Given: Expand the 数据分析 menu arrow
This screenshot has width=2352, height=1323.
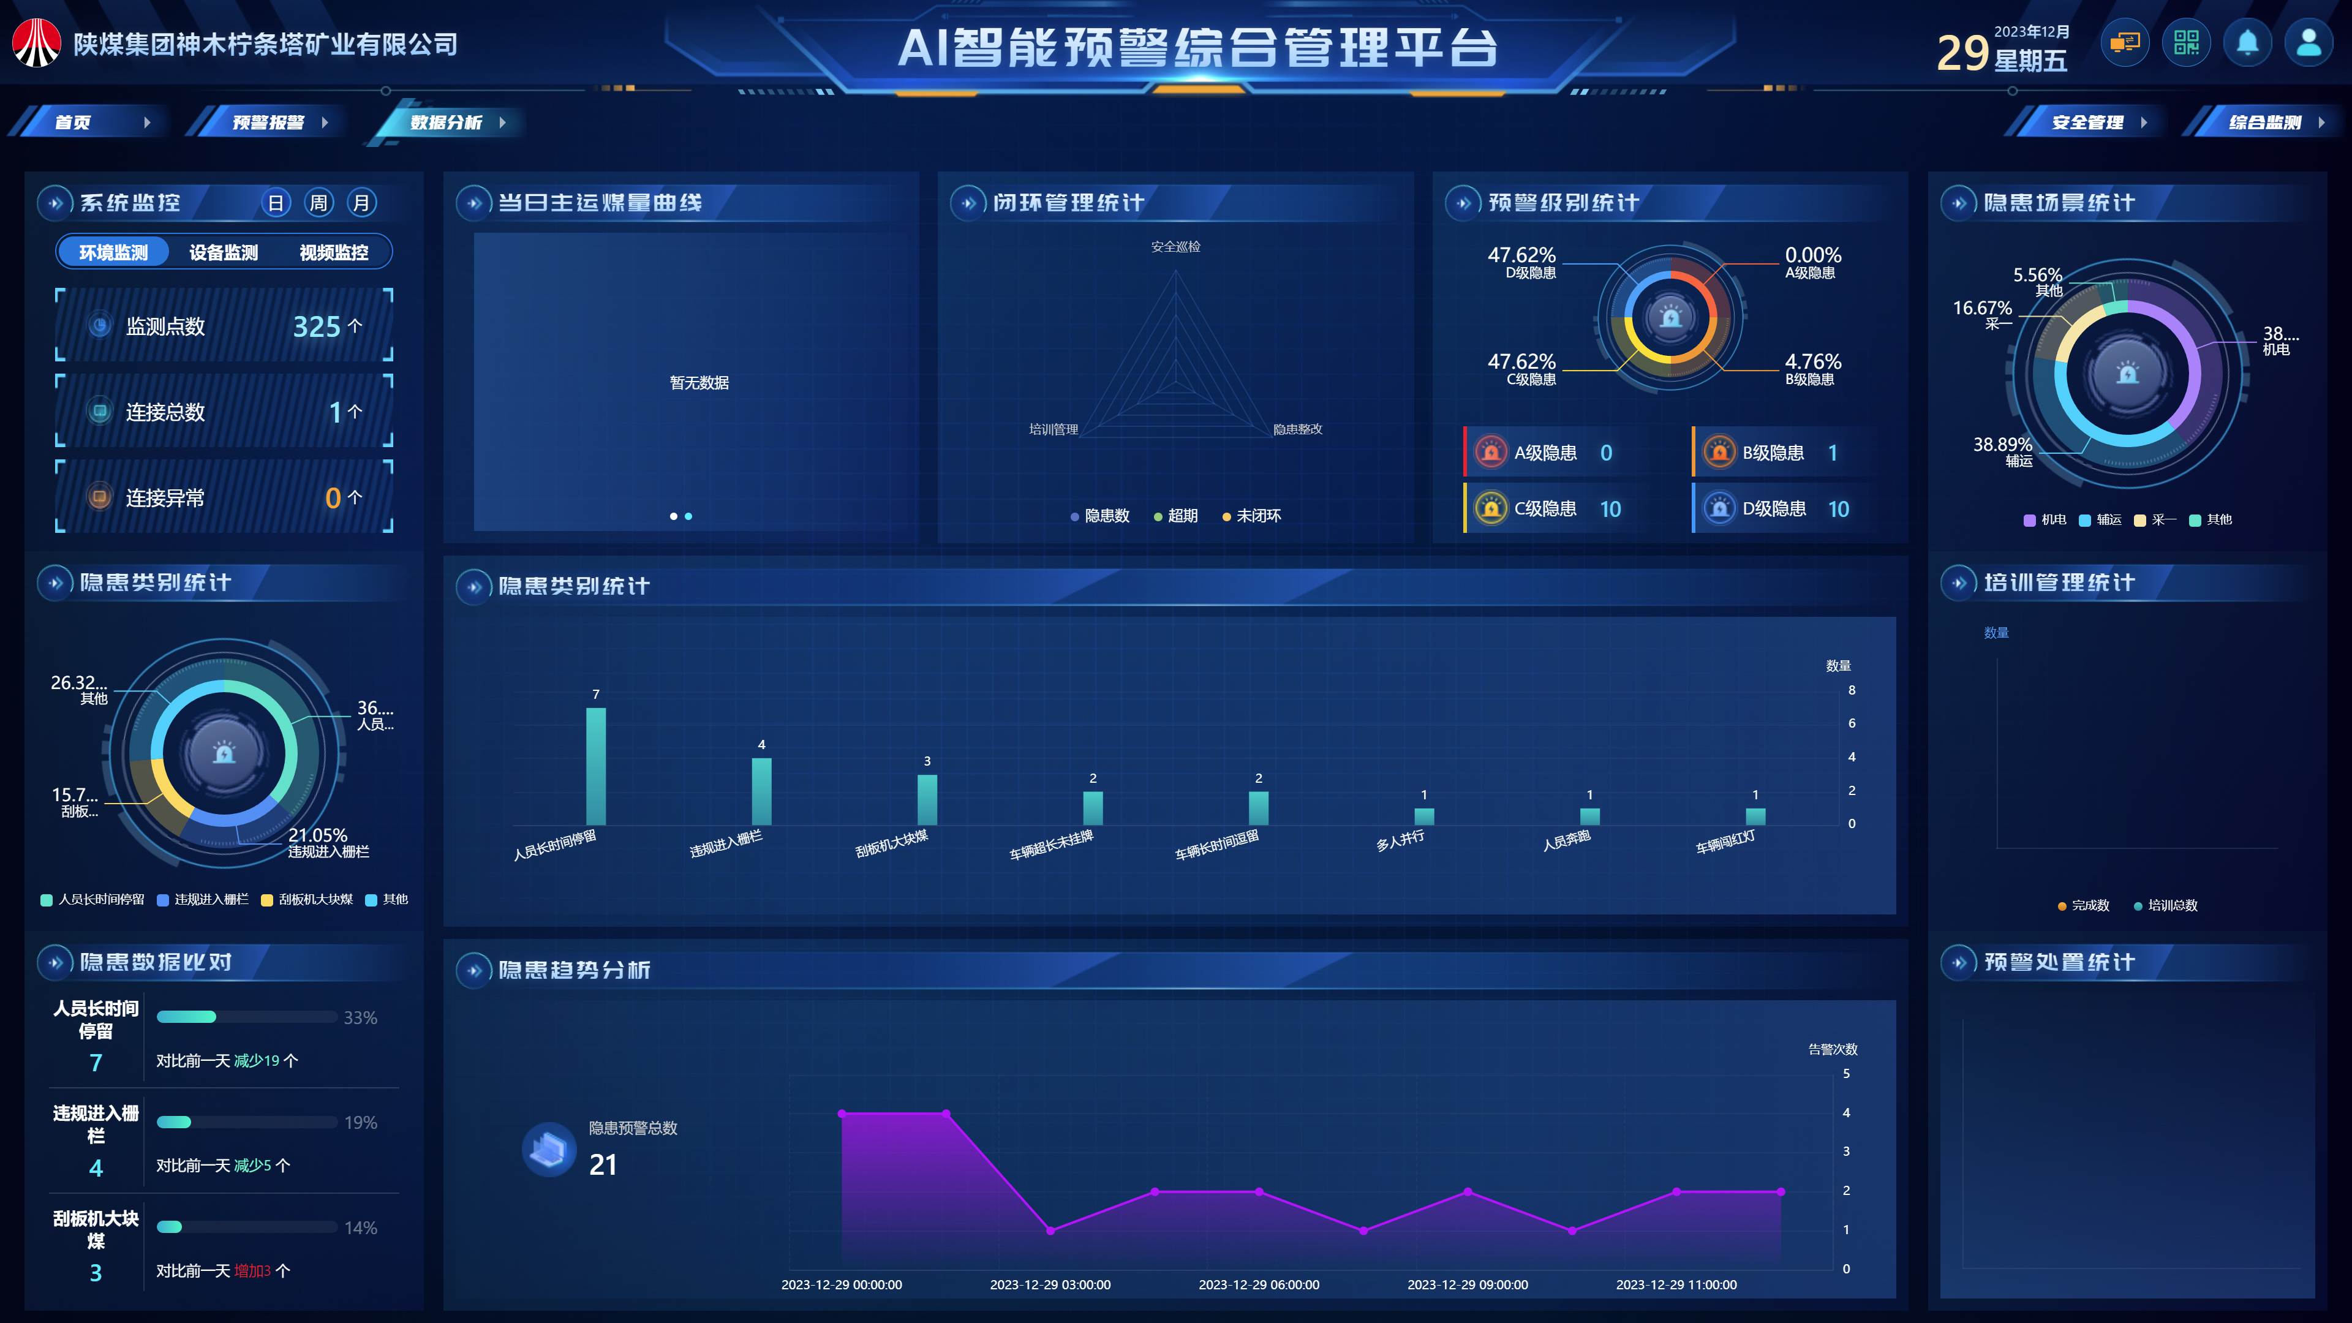Looking at the screenshot, I should pyautogui.click(x=502, y=123).
